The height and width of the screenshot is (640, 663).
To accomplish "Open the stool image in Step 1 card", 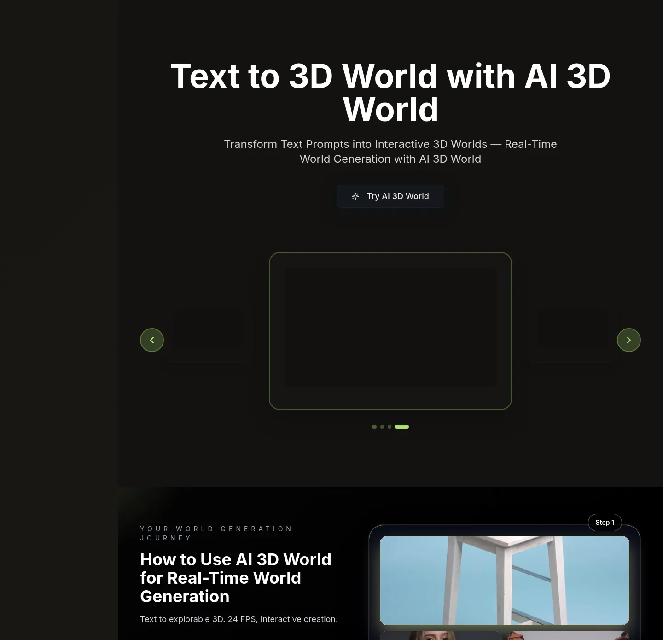I will click(505, 581).
